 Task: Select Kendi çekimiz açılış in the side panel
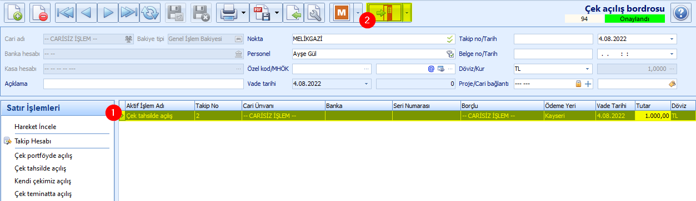[43, 181]
